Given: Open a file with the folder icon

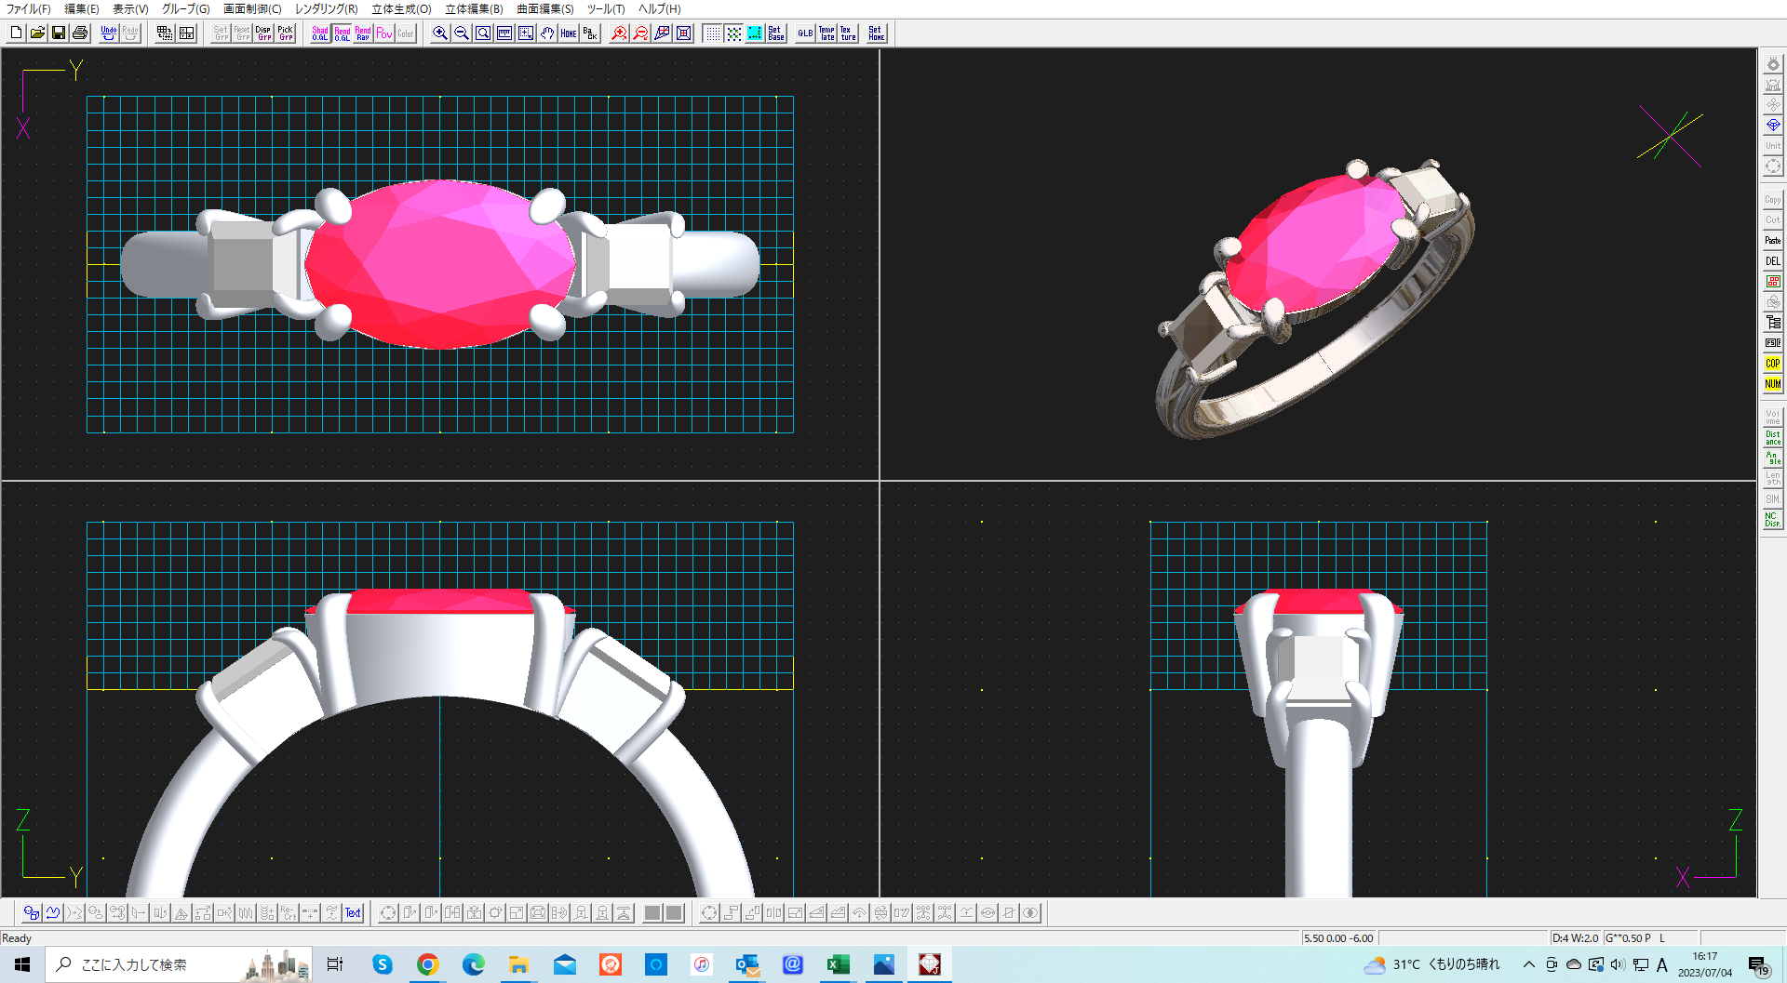Looking at the screenshot, I should click(x=37, y=33).
